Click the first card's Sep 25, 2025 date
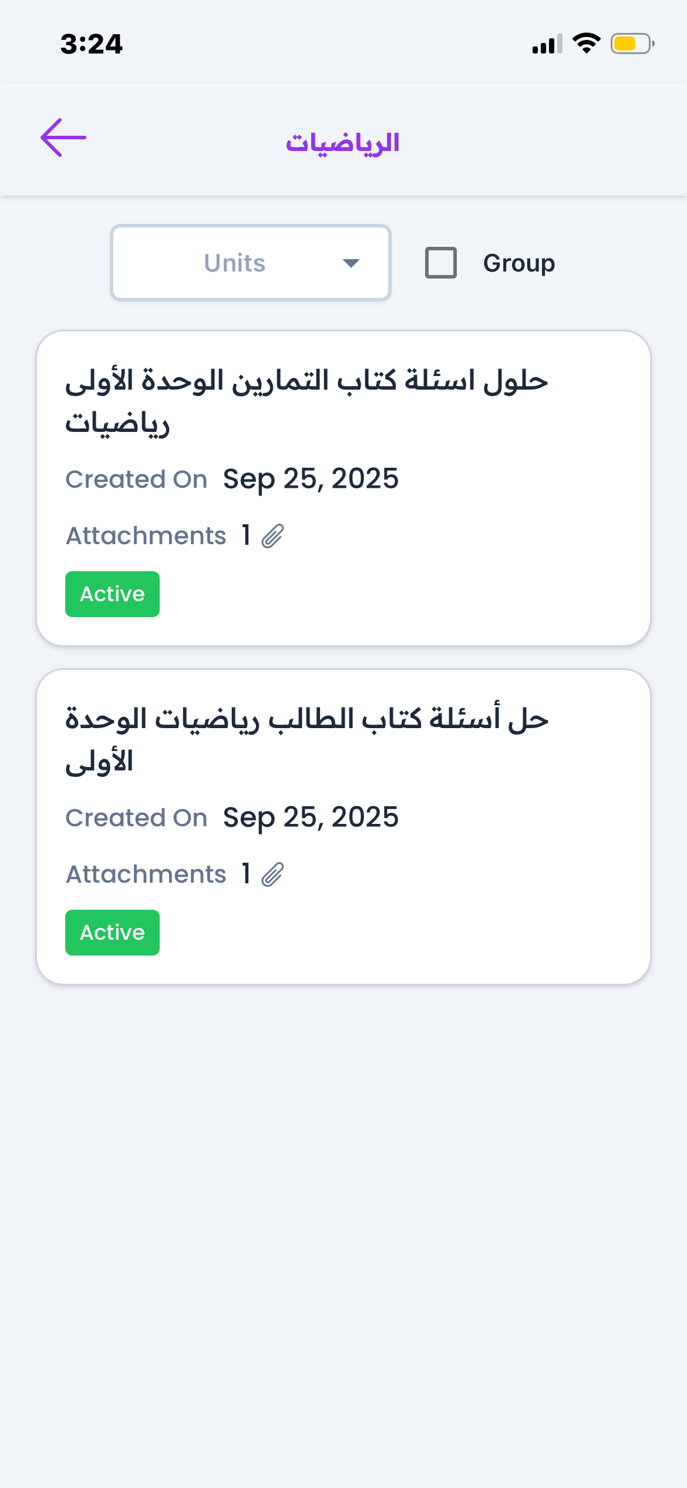The image size is (687, 1488). pyautogui.click(x=311, y=479)
